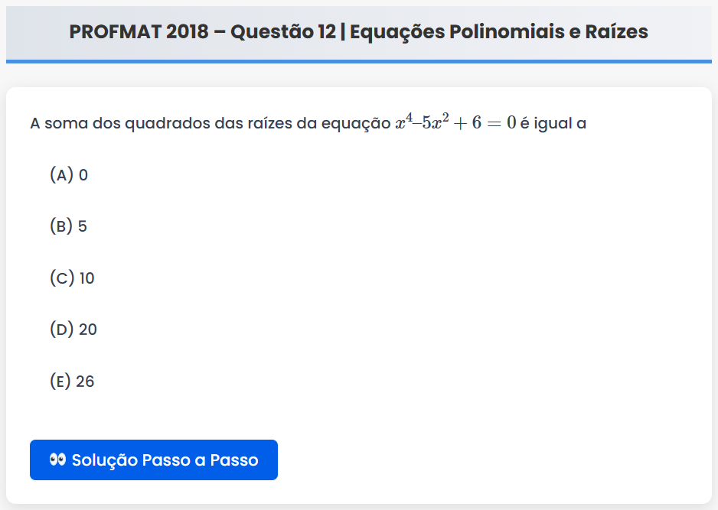Click the eyes emoji on the solution button
Screen dimensions: 718x510
click(58, 460)
